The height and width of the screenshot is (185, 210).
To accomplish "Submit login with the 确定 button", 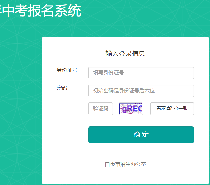I will (141, 135).
